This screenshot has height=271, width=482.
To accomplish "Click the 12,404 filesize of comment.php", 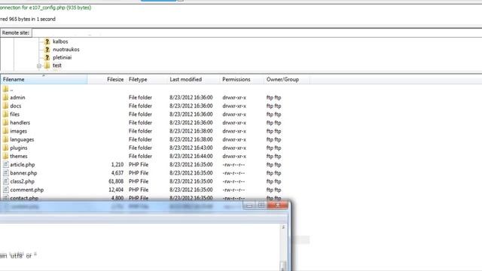I will (x=116, y=190).
